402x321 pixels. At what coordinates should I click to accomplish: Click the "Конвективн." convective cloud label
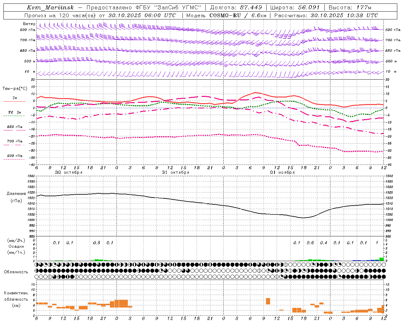[16, 293]
